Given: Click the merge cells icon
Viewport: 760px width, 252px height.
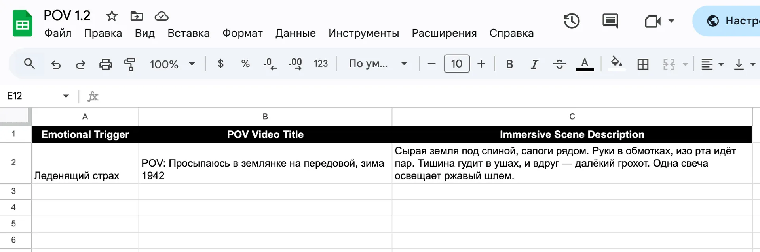Looking at the screenshot, I should [669, 64].
